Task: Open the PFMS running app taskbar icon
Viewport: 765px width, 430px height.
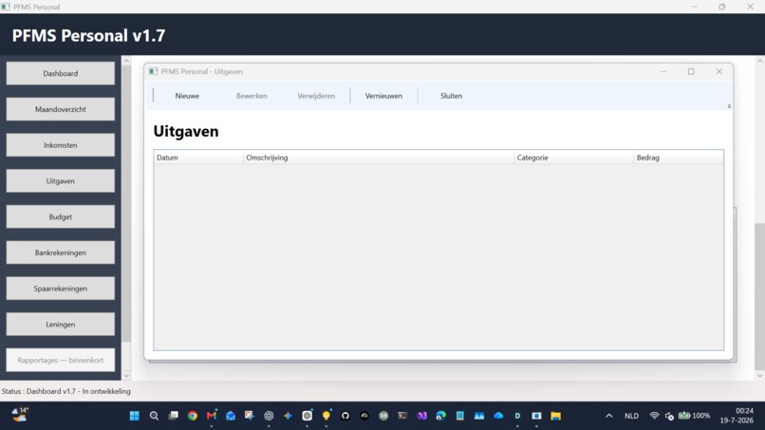Action: (x=536, y=416)
